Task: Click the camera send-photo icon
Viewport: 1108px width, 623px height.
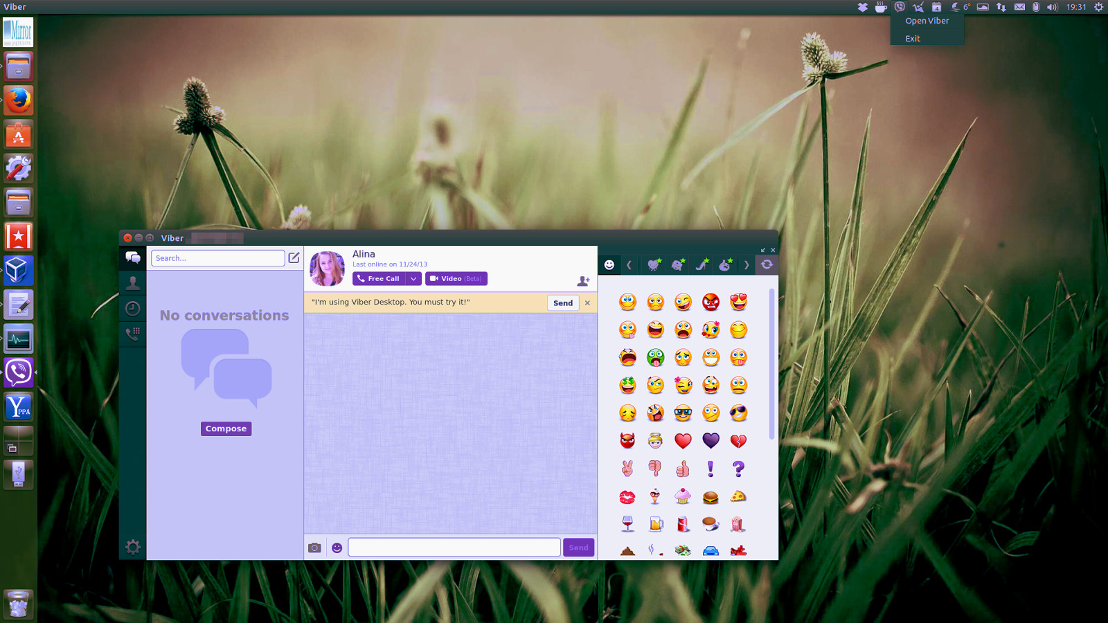Action: click(314, 548)
